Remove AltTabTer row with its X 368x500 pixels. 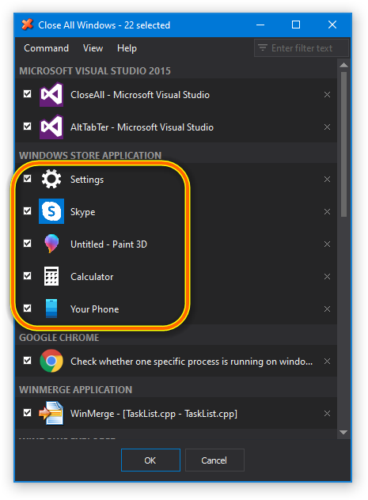tap(327, 127)
